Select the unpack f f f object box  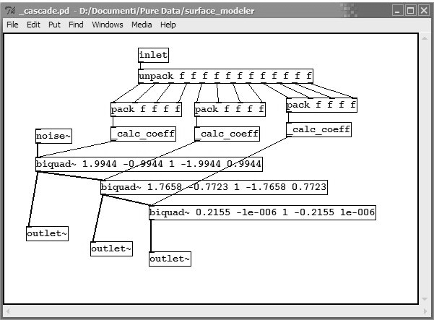[225, 76]
